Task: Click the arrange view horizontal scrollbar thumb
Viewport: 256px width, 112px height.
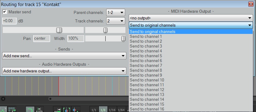Action: pos(89,99)
